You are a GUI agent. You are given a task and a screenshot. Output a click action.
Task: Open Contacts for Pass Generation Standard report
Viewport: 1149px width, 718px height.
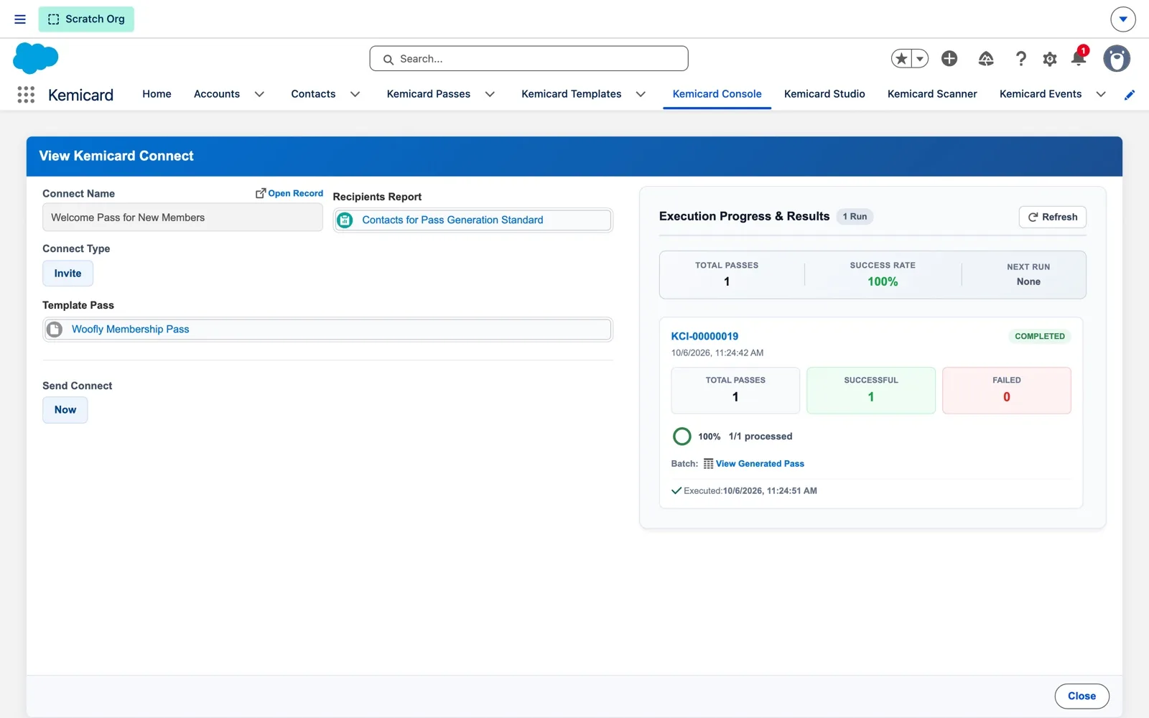coord(452,220)
